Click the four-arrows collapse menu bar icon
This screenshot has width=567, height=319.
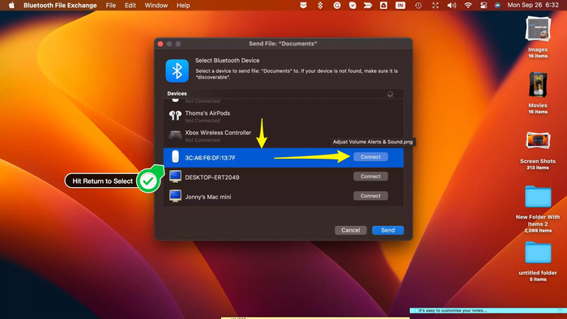pyautogui.click(x=436, y=6)
